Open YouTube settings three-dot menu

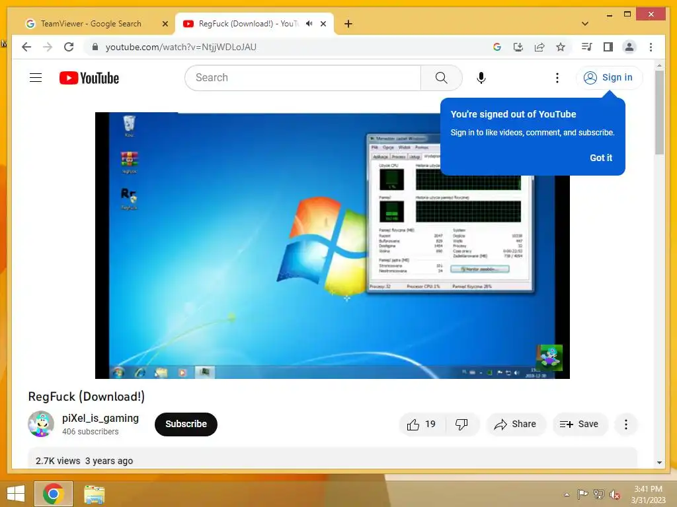click(557, 78)
